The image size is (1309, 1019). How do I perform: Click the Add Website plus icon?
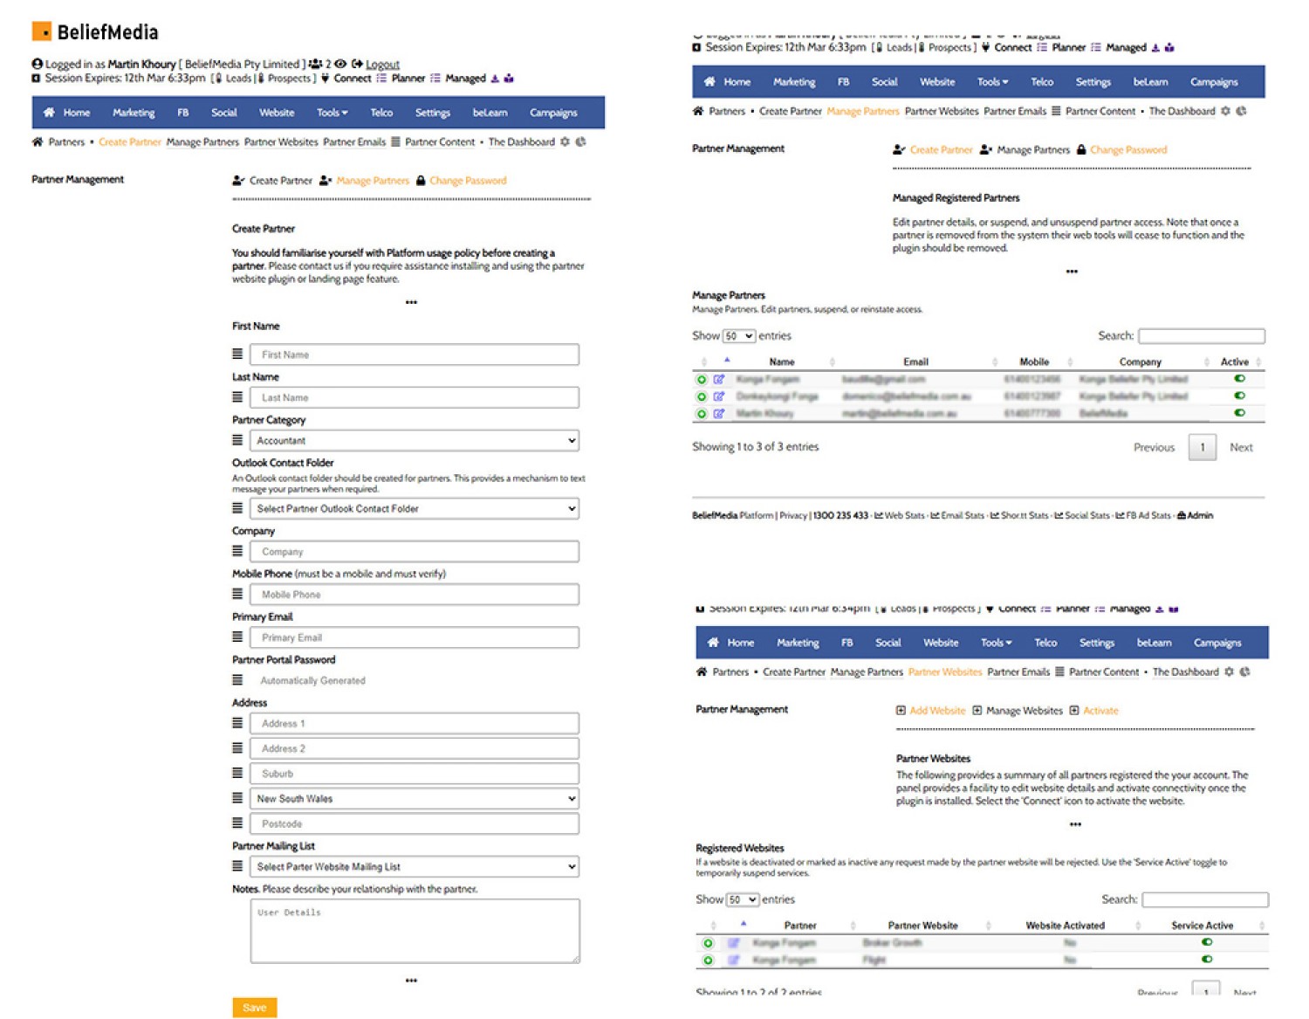click(x=901, y=710)
